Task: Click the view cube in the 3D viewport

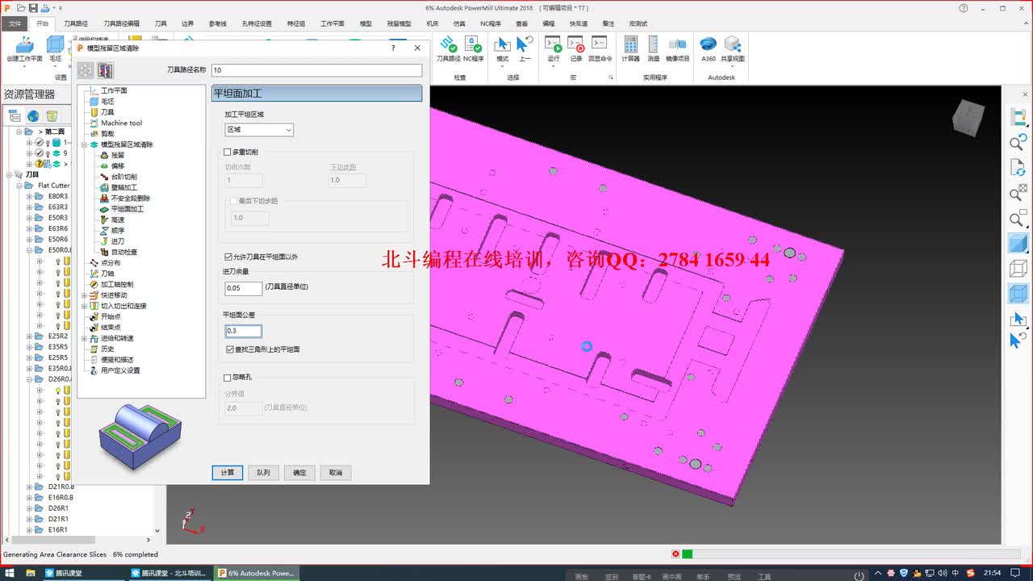Action: click(968, 118)
